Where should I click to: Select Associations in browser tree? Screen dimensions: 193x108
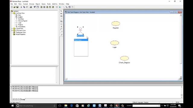point(22,27)
